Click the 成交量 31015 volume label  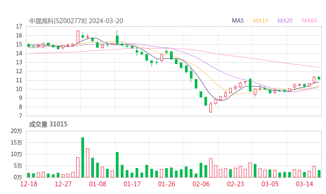(48, 124)
